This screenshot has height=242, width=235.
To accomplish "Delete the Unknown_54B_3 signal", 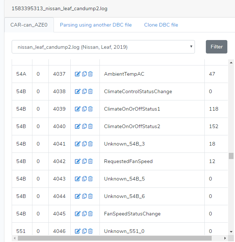I will tap(90, 144).
